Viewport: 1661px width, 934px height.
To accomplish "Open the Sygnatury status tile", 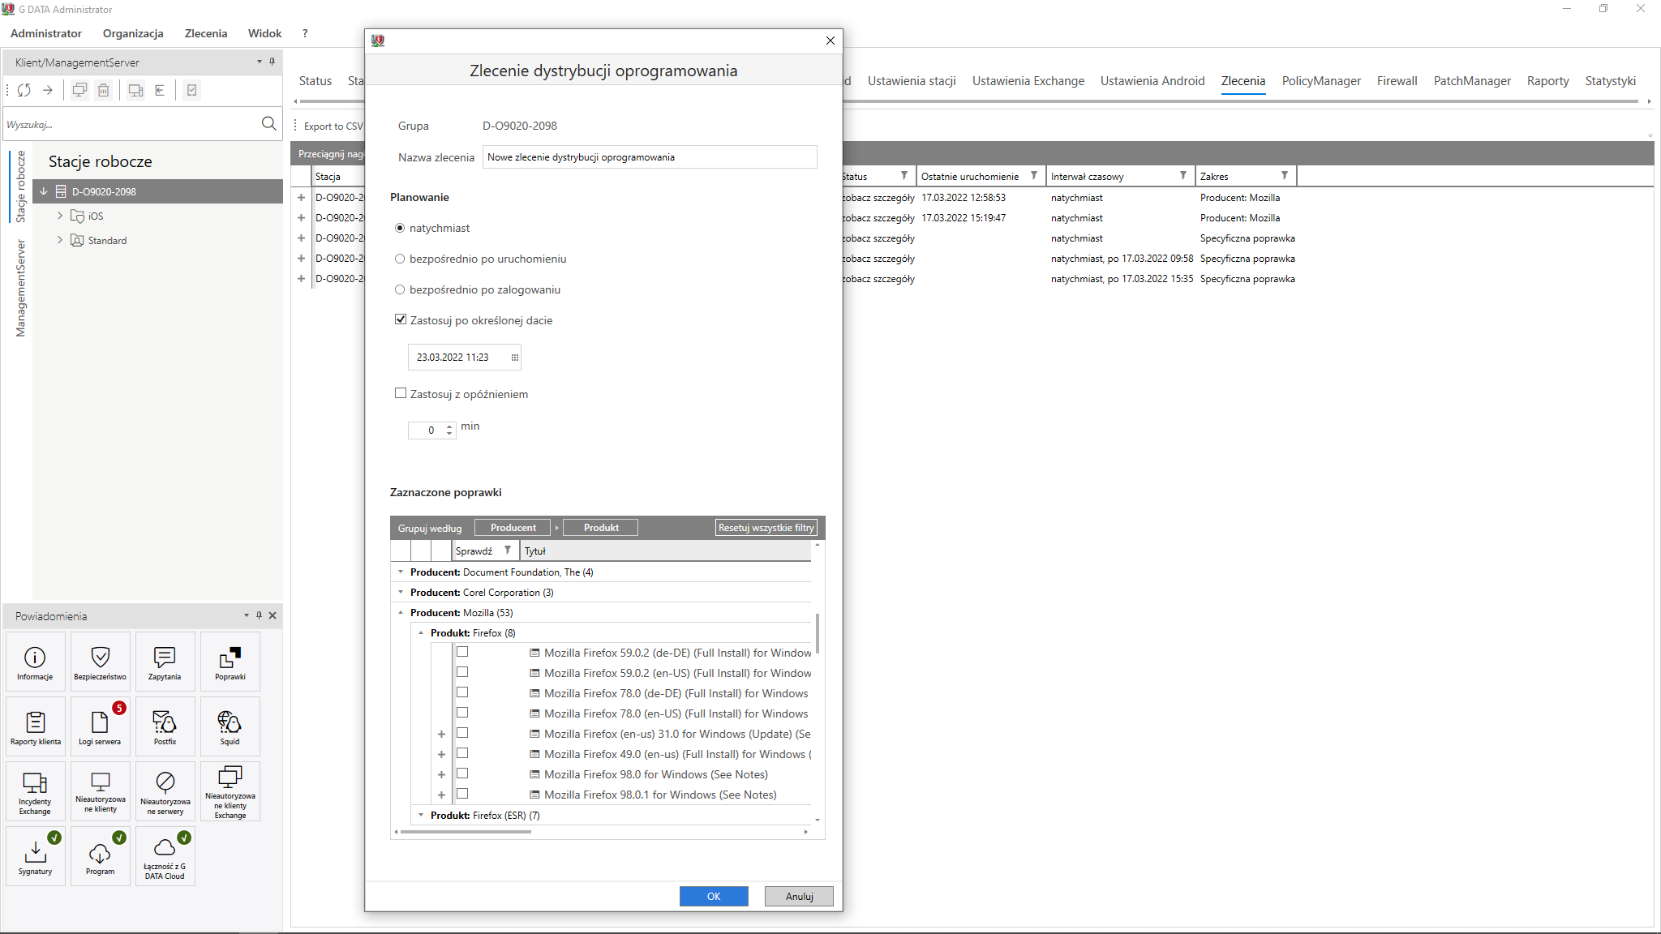I will pyautogui.click(x=36, y=856).
